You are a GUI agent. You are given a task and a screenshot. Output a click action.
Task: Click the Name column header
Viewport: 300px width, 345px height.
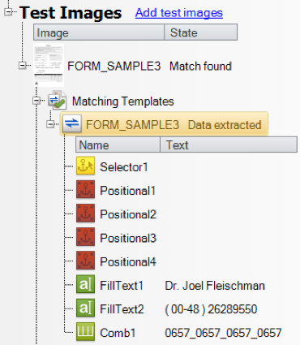[x=118, y=144]
